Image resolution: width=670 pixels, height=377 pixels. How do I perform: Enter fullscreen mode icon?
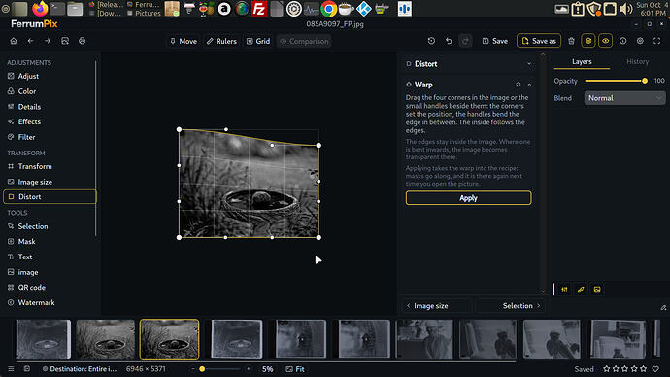(x=657, y=41)
